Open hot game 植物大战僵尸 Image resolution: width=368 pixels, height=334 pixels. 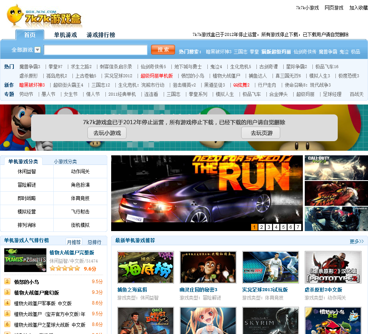coord(227,76)
